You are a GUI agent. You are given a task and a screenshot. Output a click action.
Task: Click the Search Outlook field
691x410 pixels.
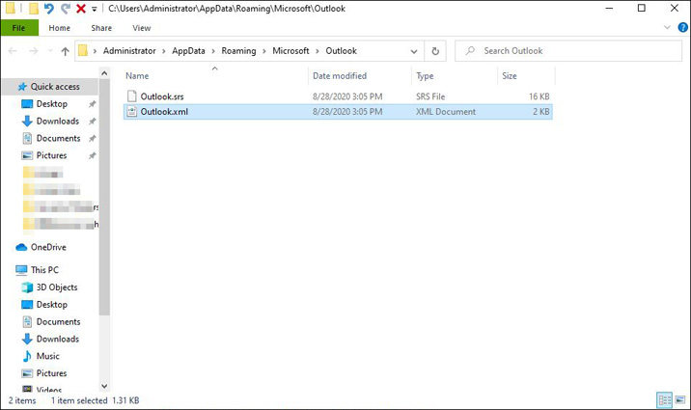(568, 50)
